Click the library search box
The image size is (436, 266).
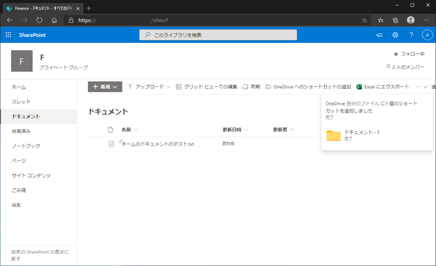(x=218, y=35)
